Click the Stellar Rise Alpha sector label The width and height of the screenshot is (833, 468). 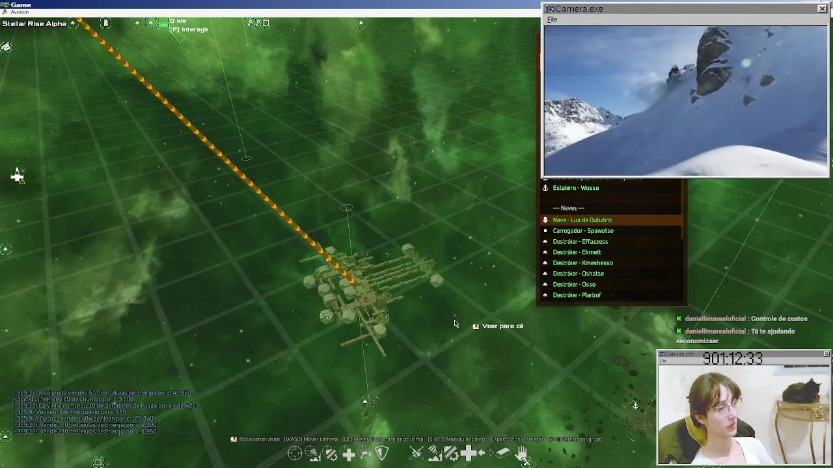[x=34, y=23]
